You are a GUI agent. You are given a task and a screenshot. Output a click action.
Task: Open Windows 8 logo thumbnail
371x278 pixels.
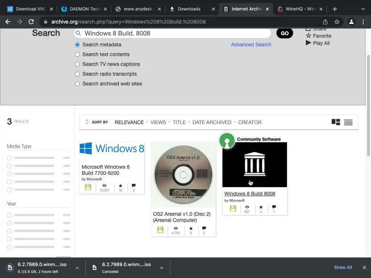tap(112, 148)
